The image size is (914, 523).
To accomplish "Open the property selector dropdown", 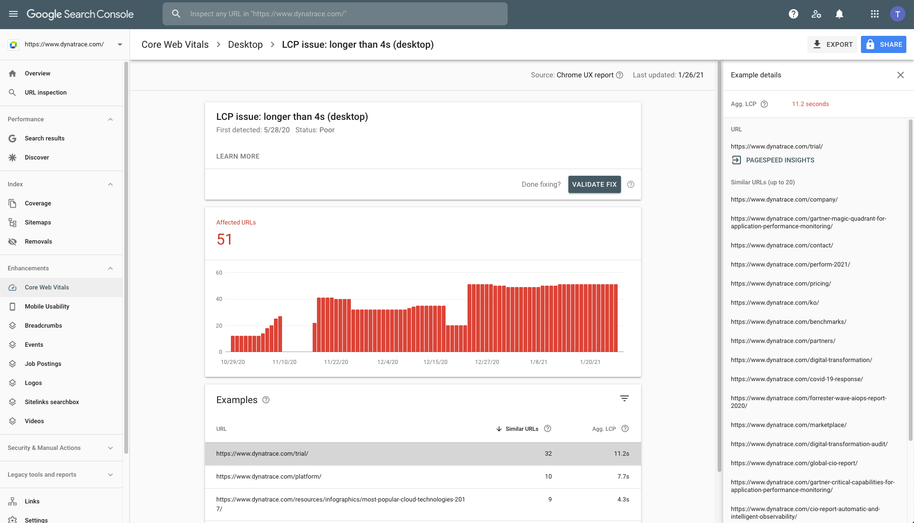I will (x=65, y=44).
